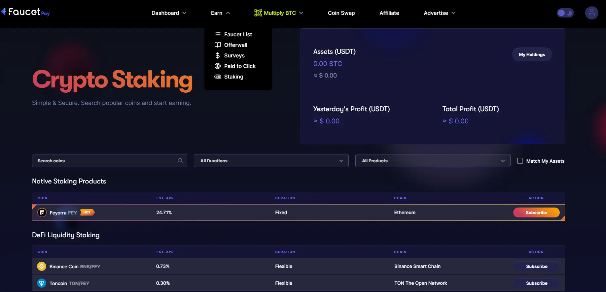Open the user profile avatar icon
This screenshot has width=606, height=292.
[591, 13]
